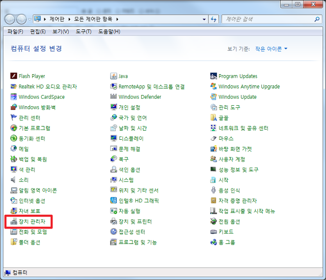Open the 폴더 옵션 link
Viewport: 326px width, 280px height.
point(30,242)
